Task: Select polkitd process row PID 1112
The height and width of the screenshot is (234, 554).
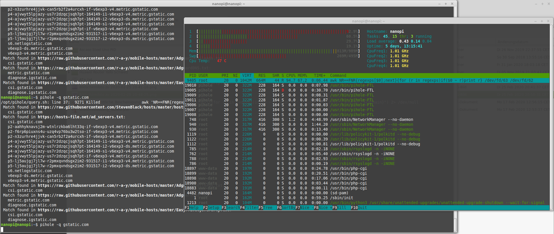Action: coord(367,144)
